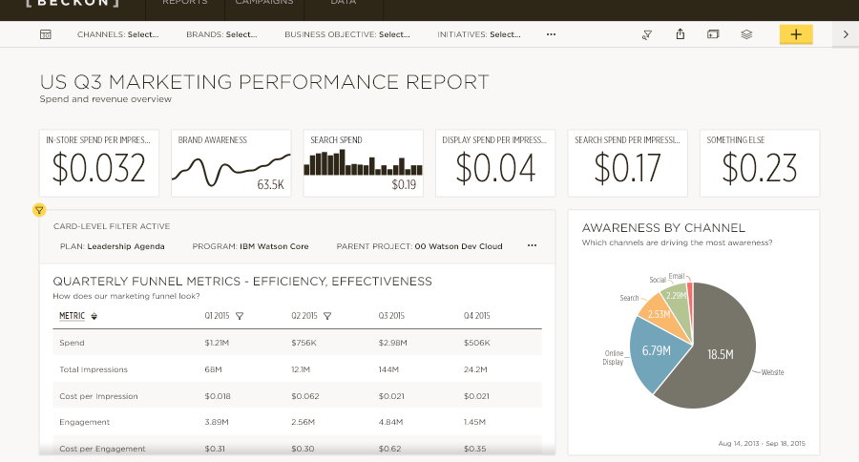This screenshot has width=859, height=462.
Task: Open the Campaigns menu
Action: 264,3
